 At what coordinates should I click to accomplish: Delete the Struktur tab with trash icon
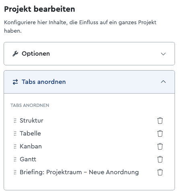[x=160, y=121]
